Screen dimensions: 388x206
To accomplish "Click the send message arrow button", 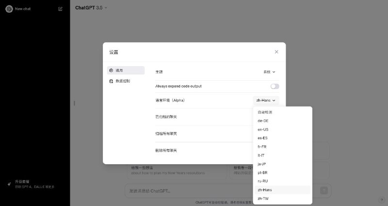I will click(x=324, y=190).
